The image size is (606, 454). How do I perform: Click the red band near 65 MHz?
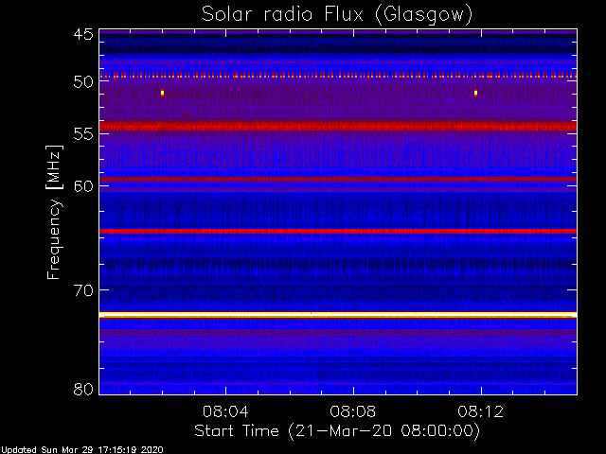[x=338, y=231]
